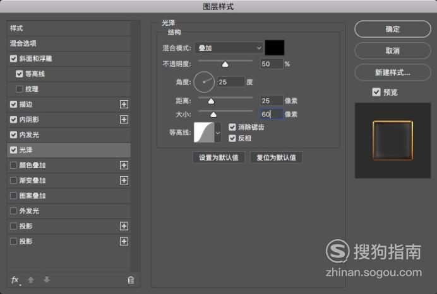The height and width of the screenshot is (294, 437).
Task: Open 外发光 settings row
Action: pyautogui.click(x=69, y=211)
